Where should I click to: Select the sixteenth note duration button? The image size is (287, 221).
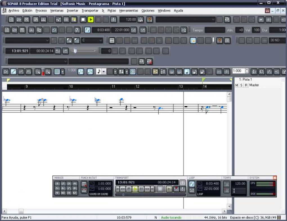(202, 72)
